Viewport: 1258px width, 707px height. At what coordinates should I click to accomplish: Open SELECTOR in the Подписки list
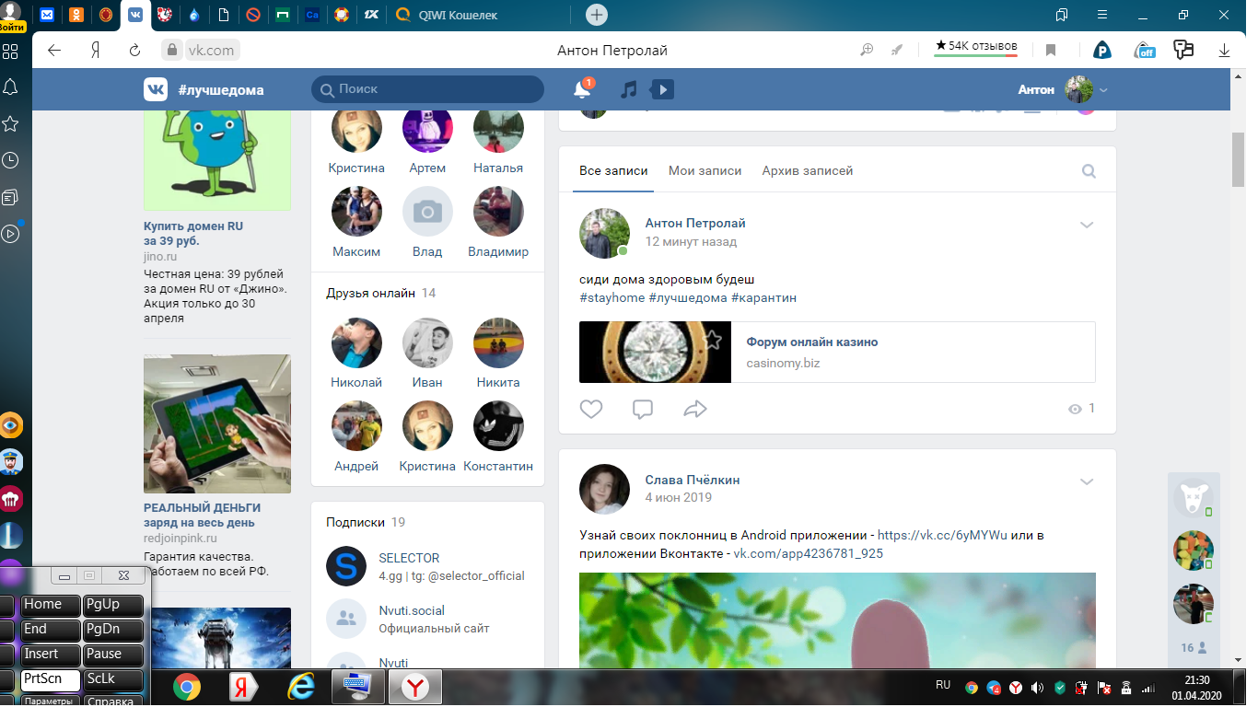coord(409,558)
